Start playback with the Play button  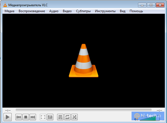(8, 117)
